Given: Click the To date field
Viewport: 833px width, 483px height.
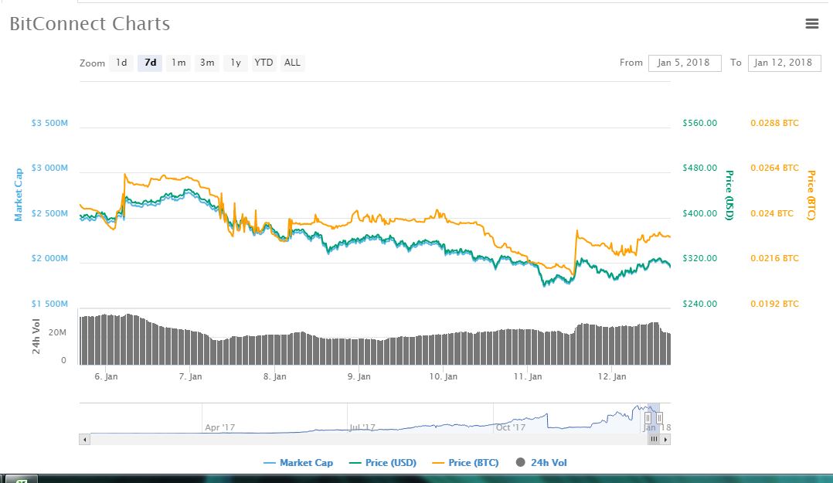Looking at the screenshot, I should (x=784, y=63).
